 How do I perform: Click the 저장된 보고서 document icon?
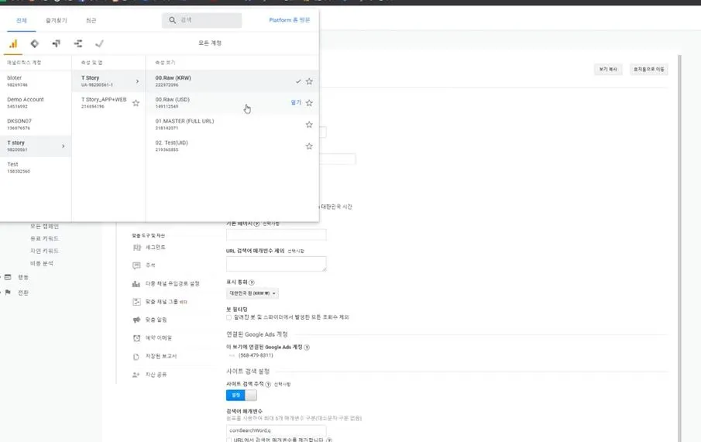pyautogui.click(x=136, y=357)
